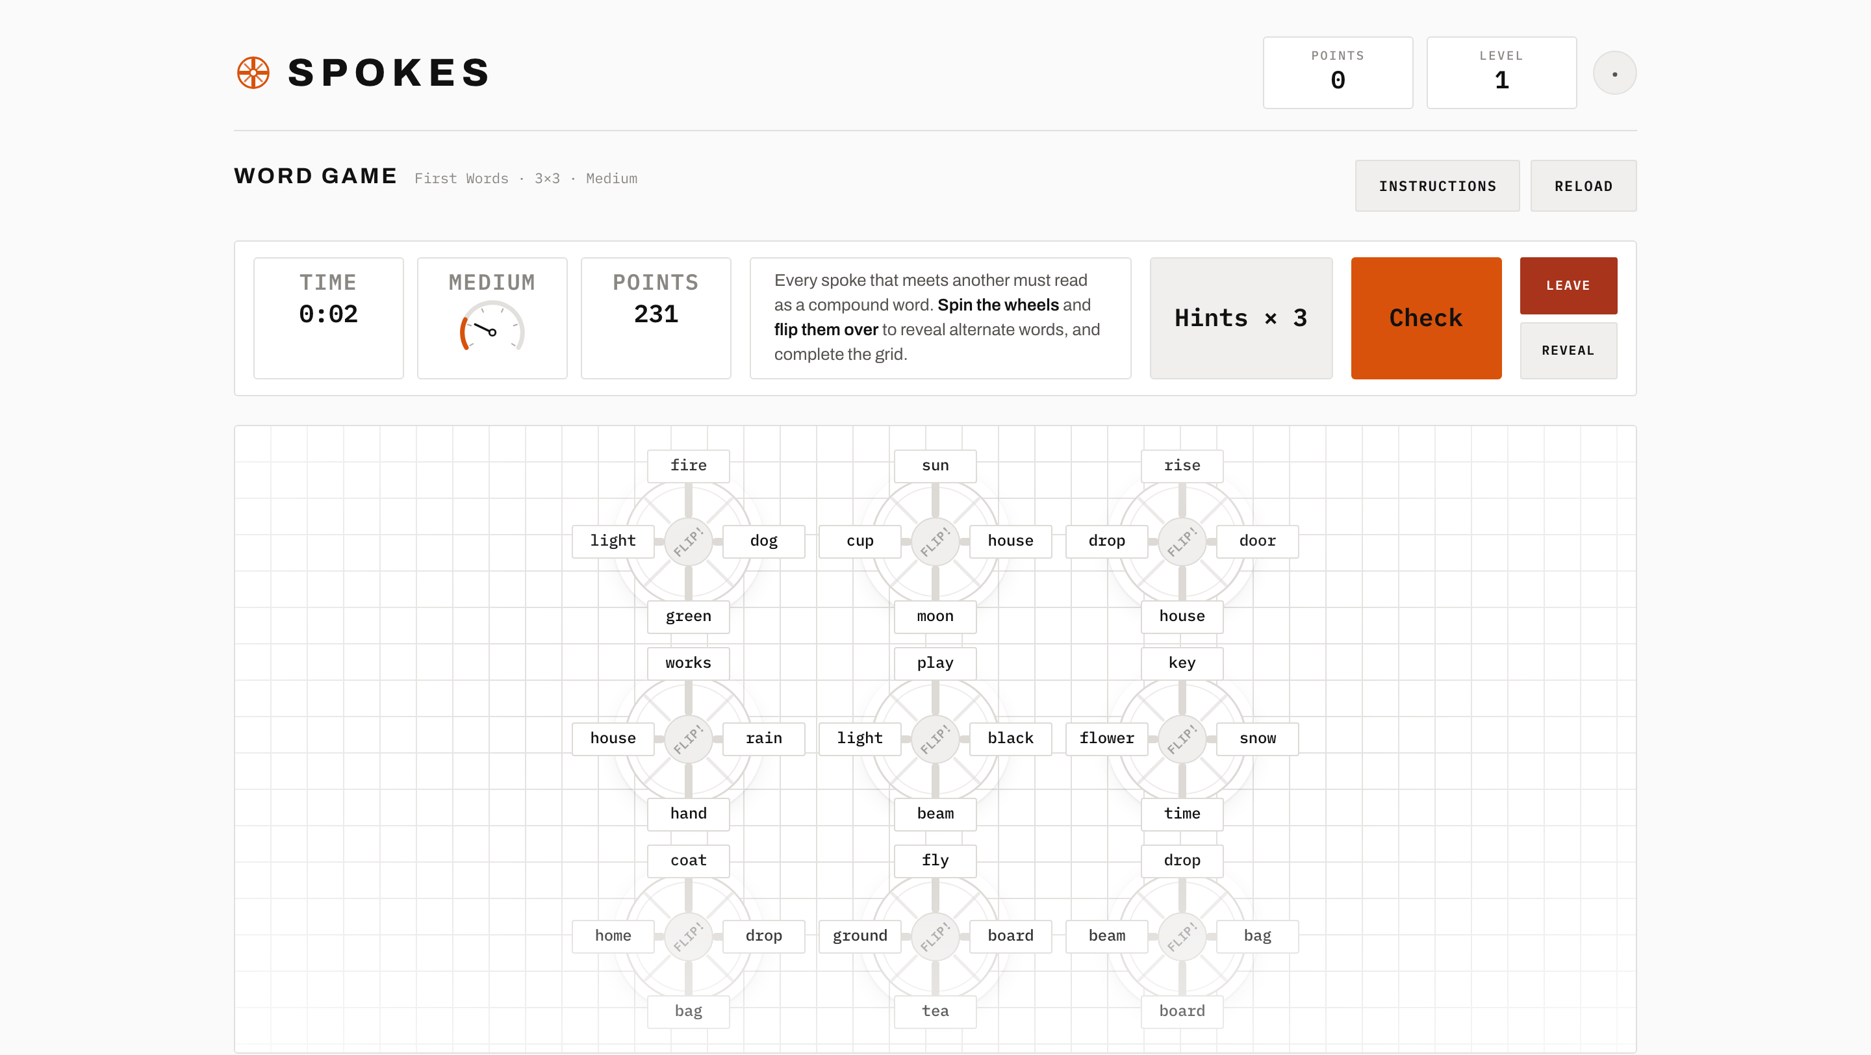Select the 'cup' spoke word
The width and height of the screenshot is (1871, 1055).
(x=859, y=541)
